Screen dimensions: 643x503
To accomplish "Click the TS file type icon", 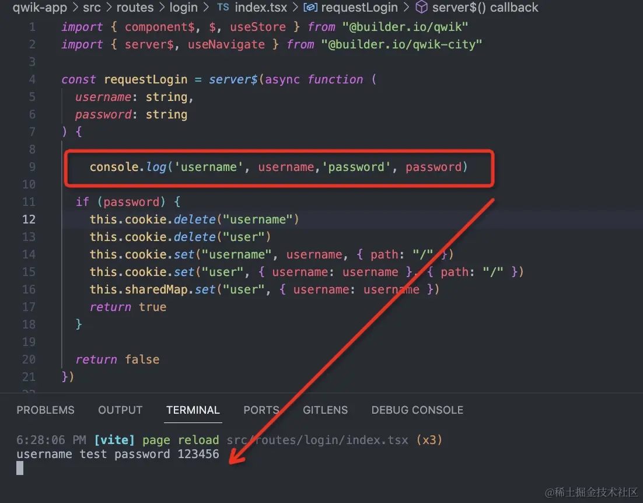I will pos(223,8).
